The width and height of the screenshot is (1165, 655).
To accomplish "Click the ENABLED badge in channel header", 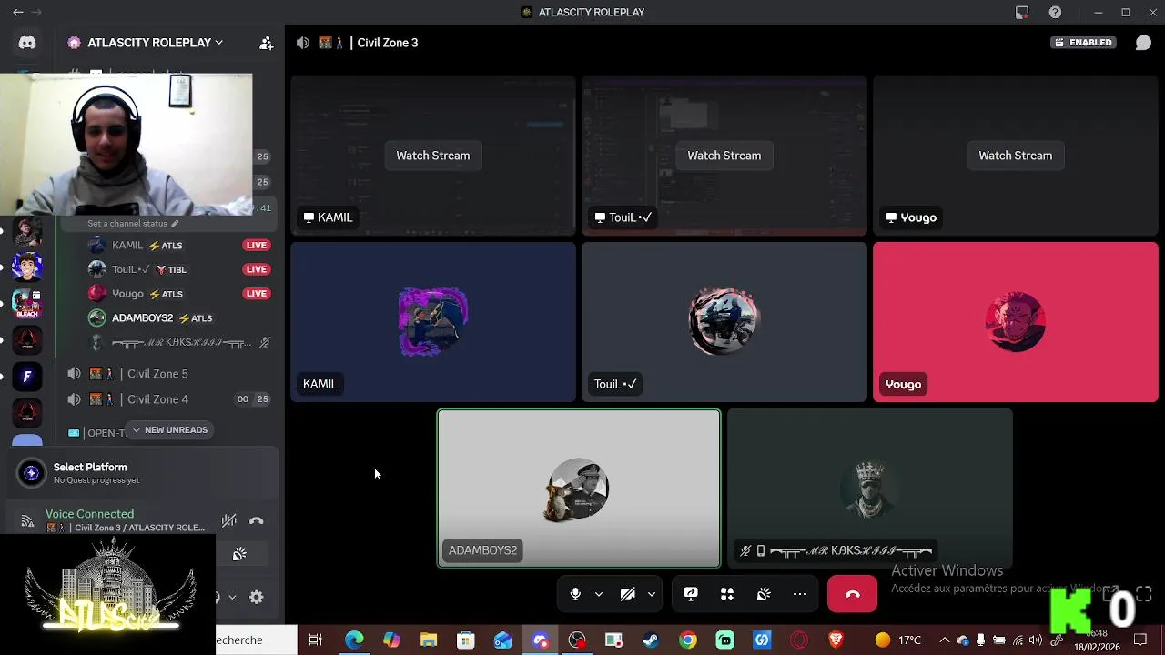I will click(1083, 43).
